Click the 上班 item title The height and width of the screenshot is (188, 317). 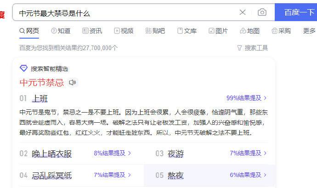[40, 98]
